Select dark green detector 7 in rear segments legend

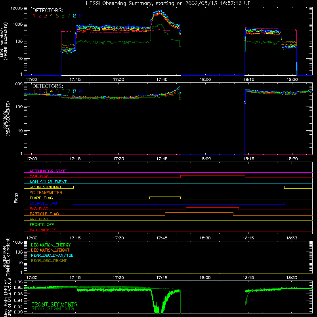pos(69,92)
